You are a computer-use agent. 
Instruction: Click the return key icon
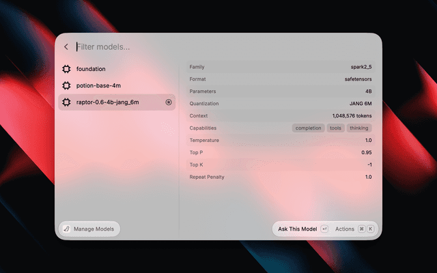coord(324,229)
